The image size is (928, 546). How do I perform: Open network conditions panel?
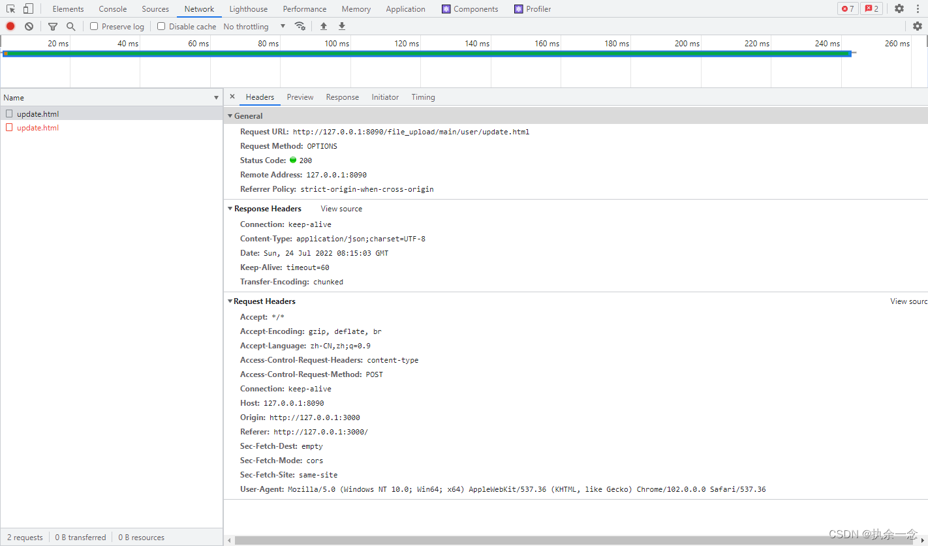pyautogui.click(x=300, y=26)
